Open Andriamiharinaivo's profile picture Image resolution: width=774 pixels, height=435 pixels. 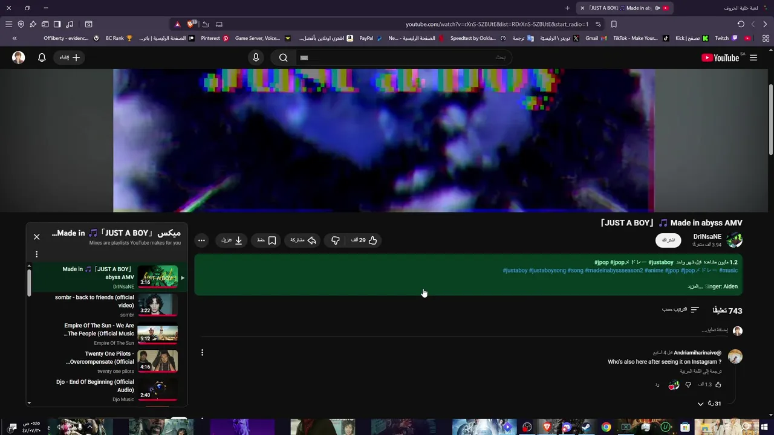[x=735, y=356]
